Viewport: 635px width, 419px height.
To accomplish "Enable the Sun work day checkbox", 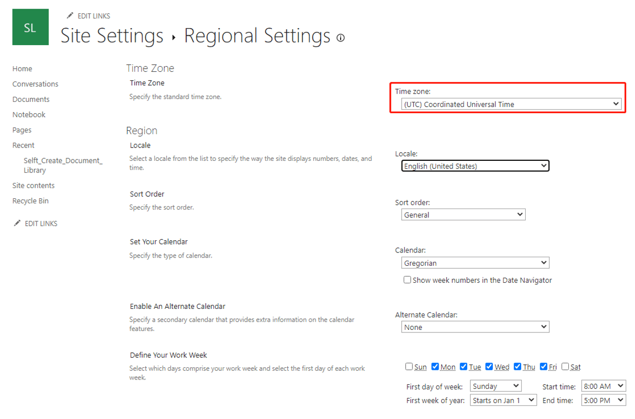I will (409, 366).
